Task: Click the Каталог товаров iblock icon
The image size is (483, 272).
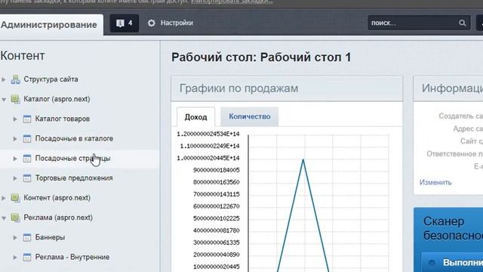Action: coord(27,119)
